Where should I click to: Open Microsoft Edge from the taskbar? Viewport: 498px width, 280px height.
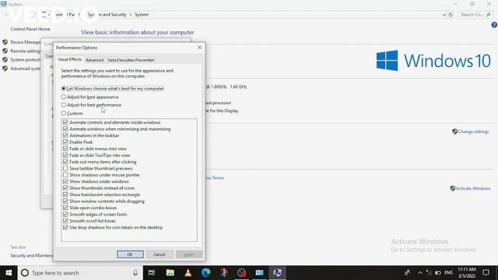pos(205,273)
